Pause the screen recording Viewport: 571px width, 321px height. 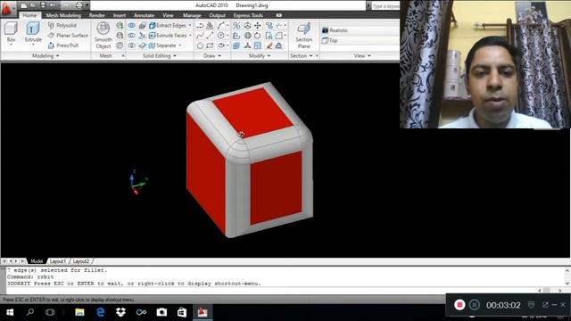pyautogui.click(x=474, y=305)
